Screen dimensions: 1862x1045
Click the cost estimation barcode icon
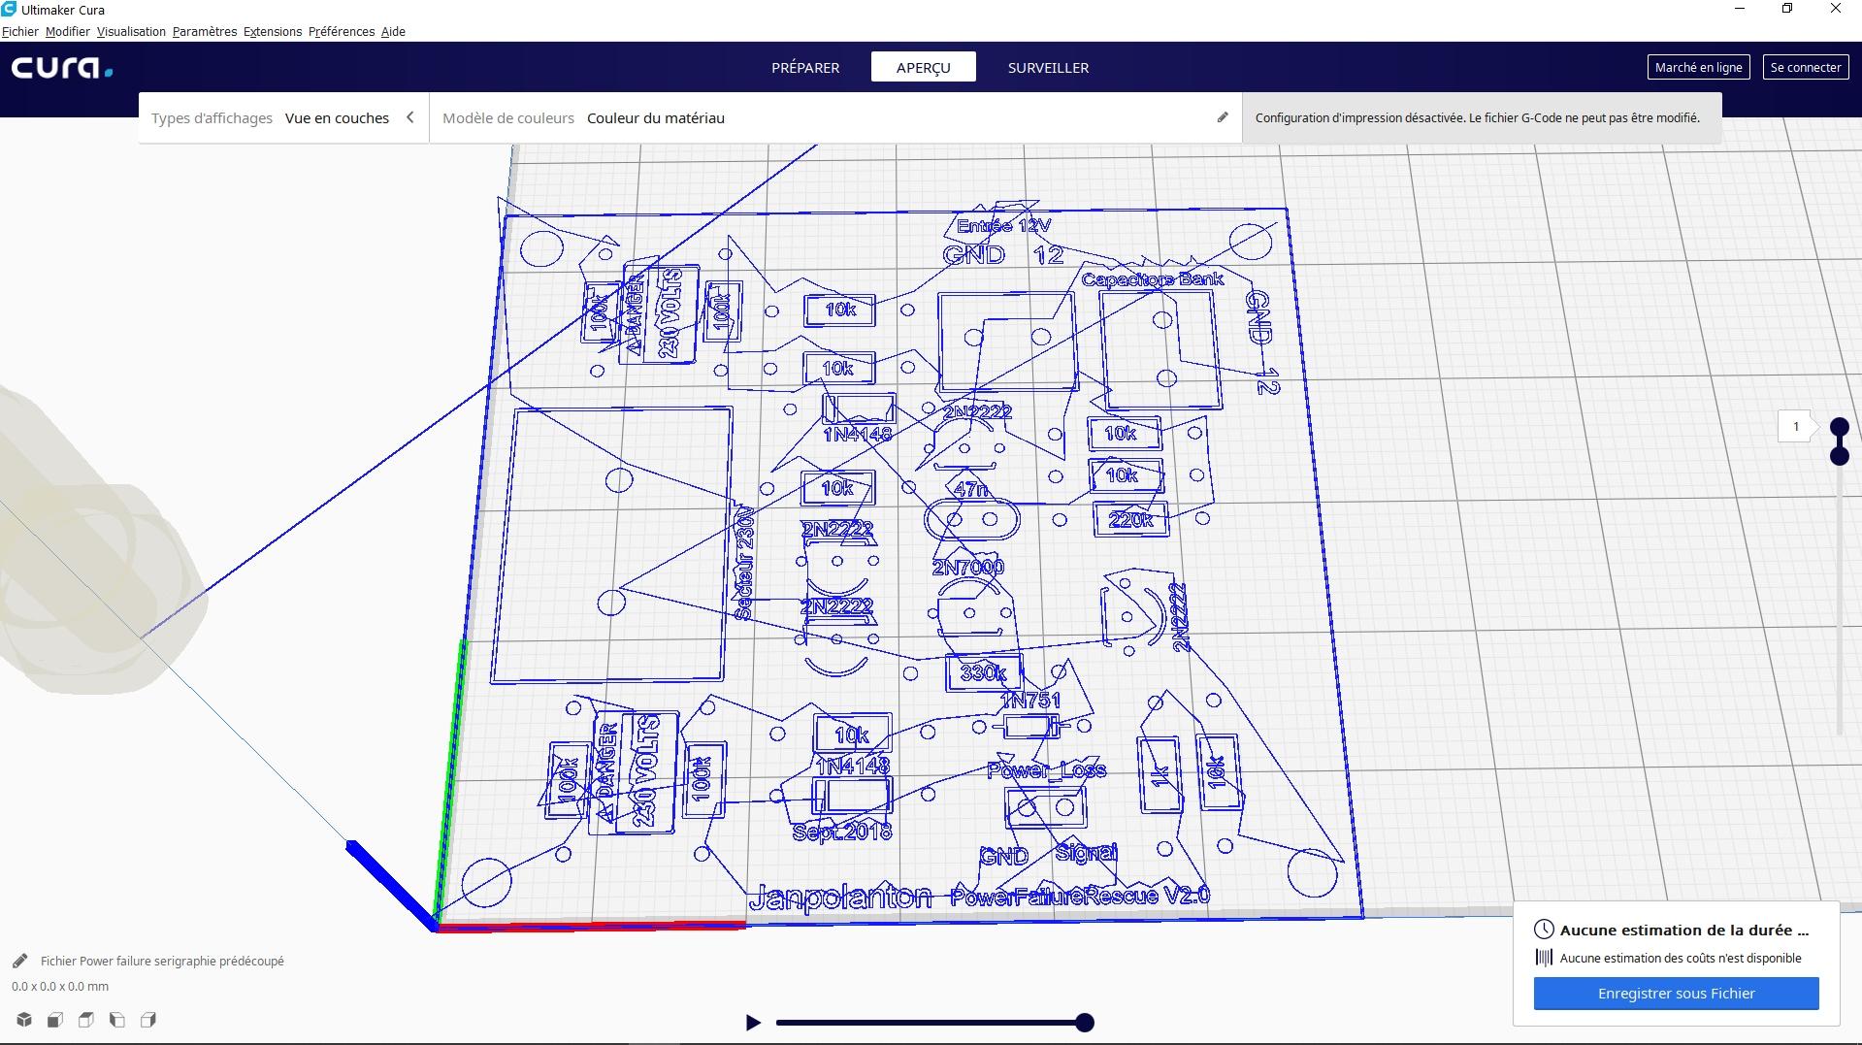pos(1544,958)
